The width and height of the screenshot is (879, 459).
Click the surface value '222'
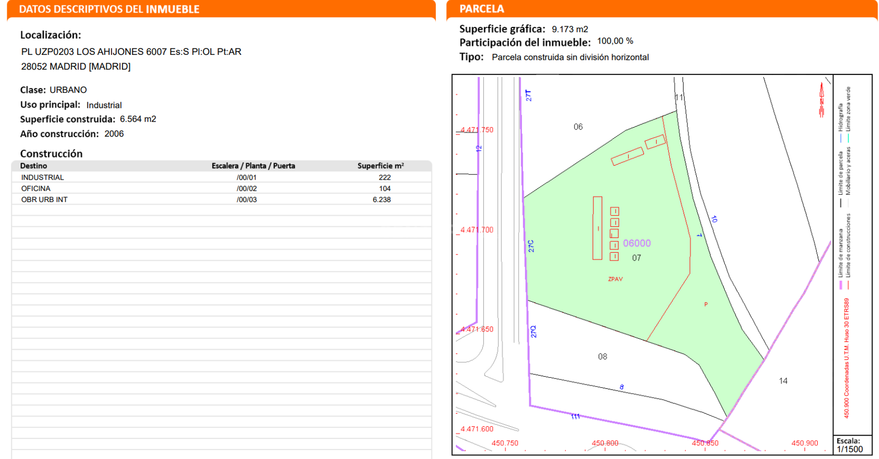(385, 177)
